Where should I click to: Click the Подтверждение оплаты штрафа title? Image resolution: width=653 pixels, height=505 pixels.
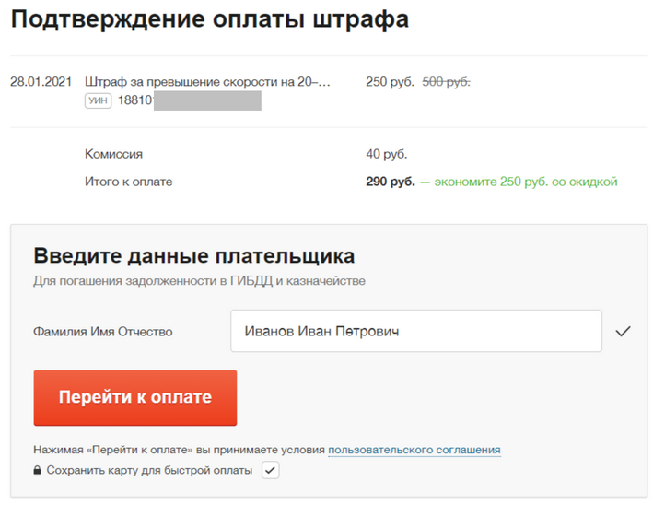point(210,19)
